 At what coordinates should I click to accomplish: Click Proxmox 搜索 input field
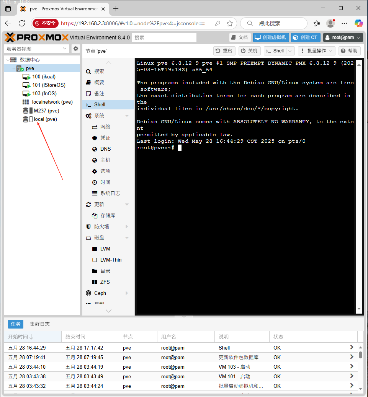pos(164,37)
